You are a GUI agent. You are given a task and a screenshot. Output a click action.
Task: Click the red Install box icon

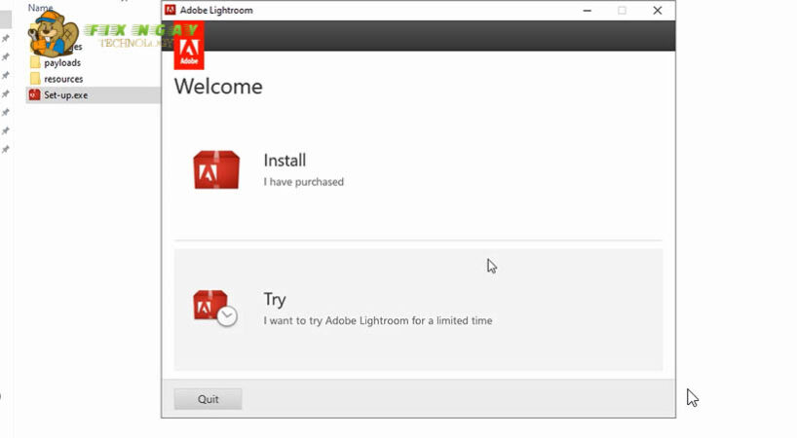[215, 169]
